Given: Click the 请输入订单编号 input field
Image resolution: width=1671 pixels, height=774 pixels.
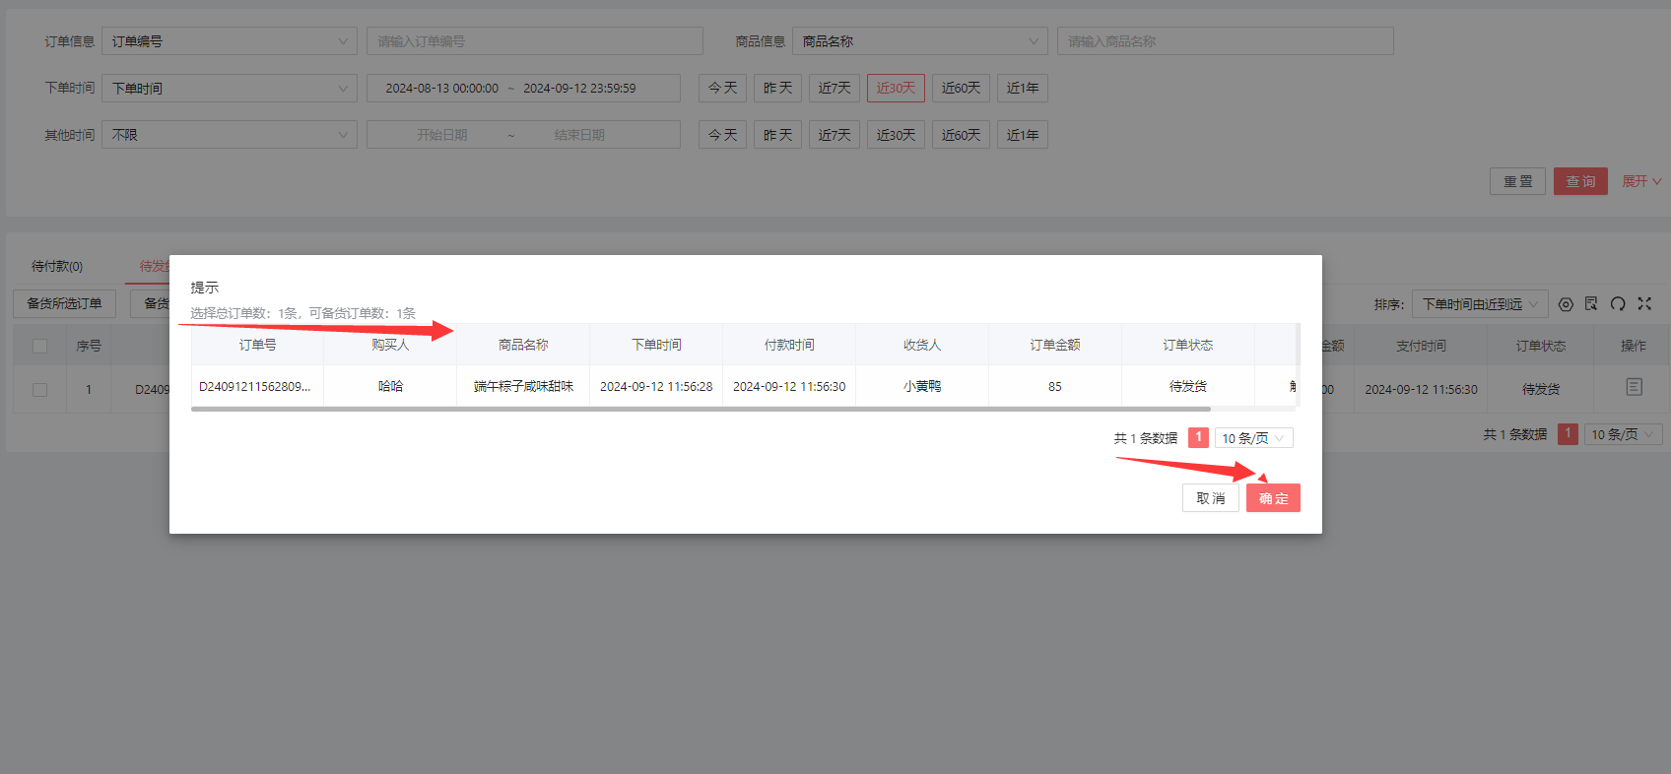Looking at the screenshot, I should click(x=534, y=41).
